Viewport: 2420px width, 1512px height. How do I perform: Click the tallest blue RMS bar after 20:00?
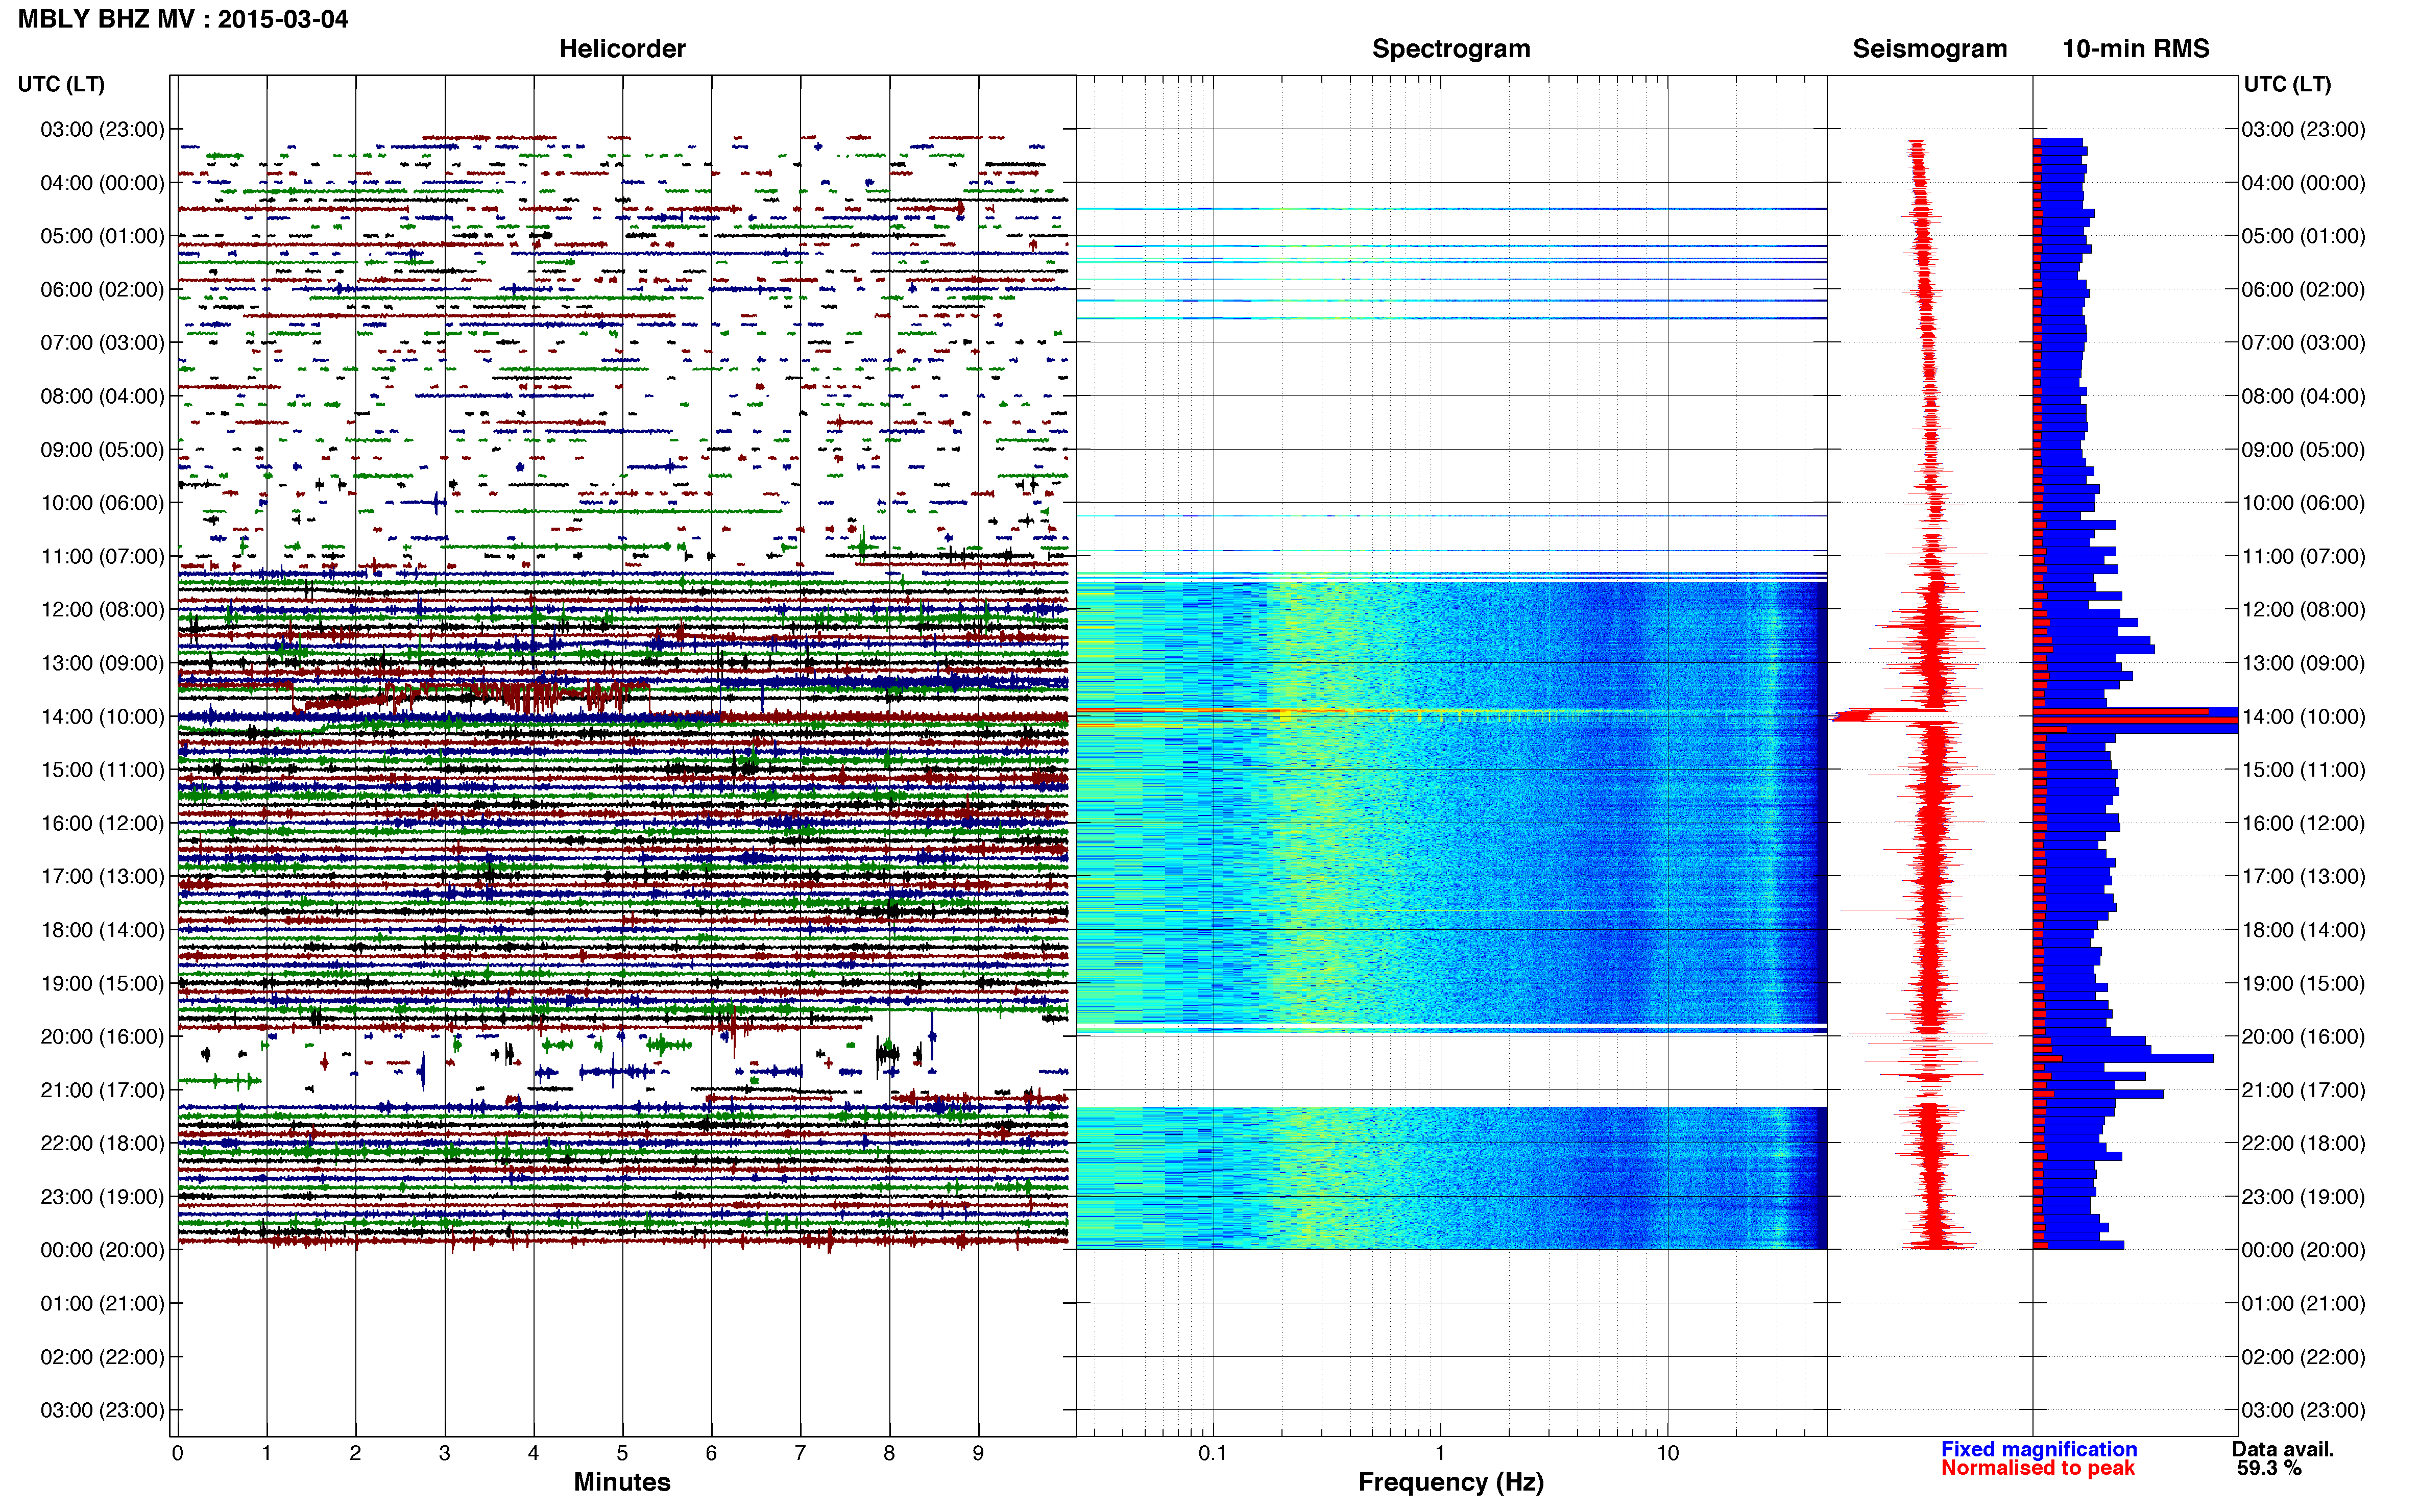tap(2123, 1058)
